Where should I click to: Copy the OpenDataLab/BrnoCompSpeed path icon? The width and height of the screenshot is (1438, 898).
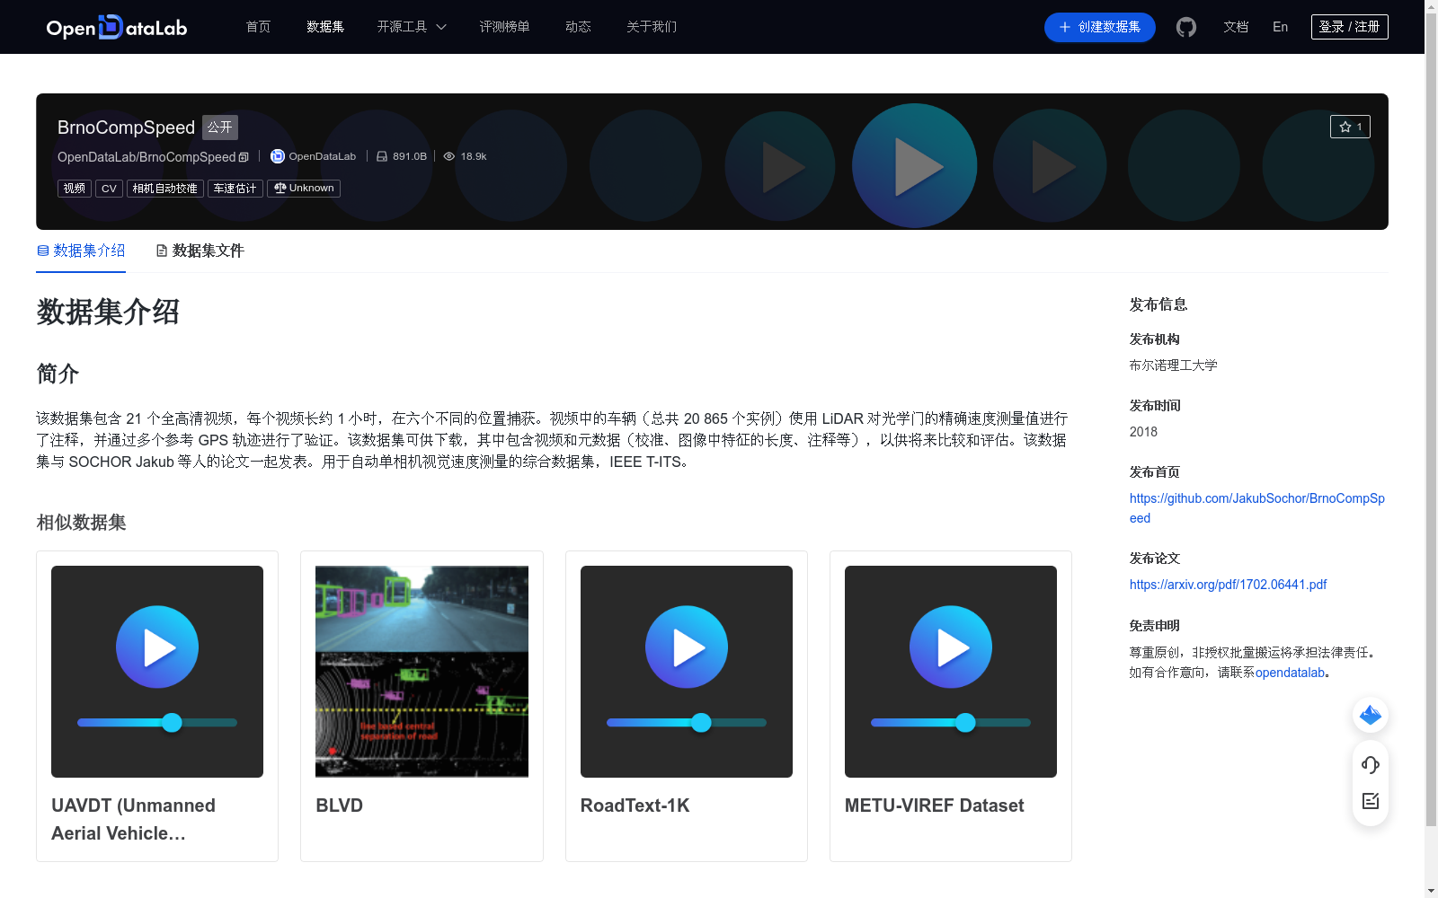tap(244, 157)
